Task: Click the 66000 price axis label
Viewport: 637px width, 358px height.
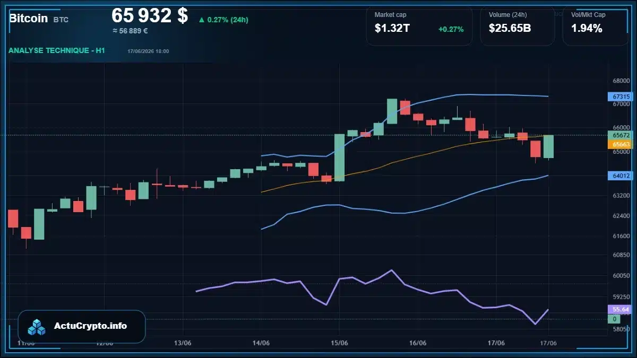Action: pyautogui.click(x=621, y=128)
